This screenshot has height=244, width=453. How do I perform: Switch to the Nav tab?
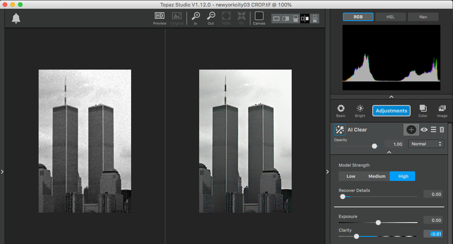[x=423, y=17]
